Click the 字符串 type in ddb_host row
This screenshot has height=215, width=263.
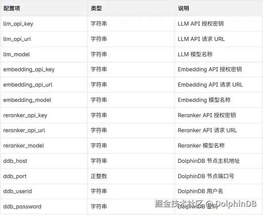point(99,161)
